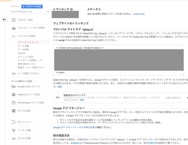Open the property selector dropdown

coord(30,12)
